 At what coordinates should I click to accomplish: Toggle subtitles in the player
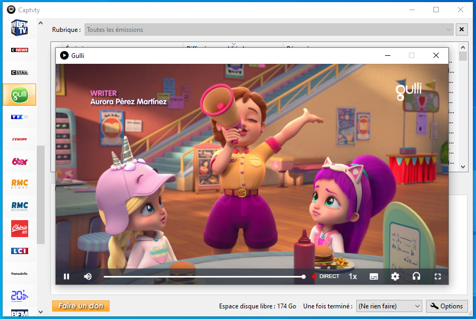374,276
